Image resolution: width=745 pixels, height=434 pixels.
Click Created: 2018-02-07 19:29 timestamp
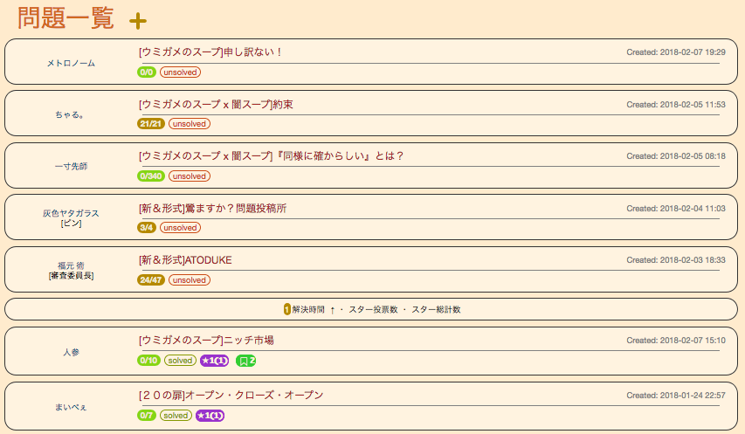[676, 52]
